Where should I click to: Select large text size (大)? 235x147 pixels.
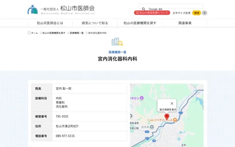click(205, 13)
